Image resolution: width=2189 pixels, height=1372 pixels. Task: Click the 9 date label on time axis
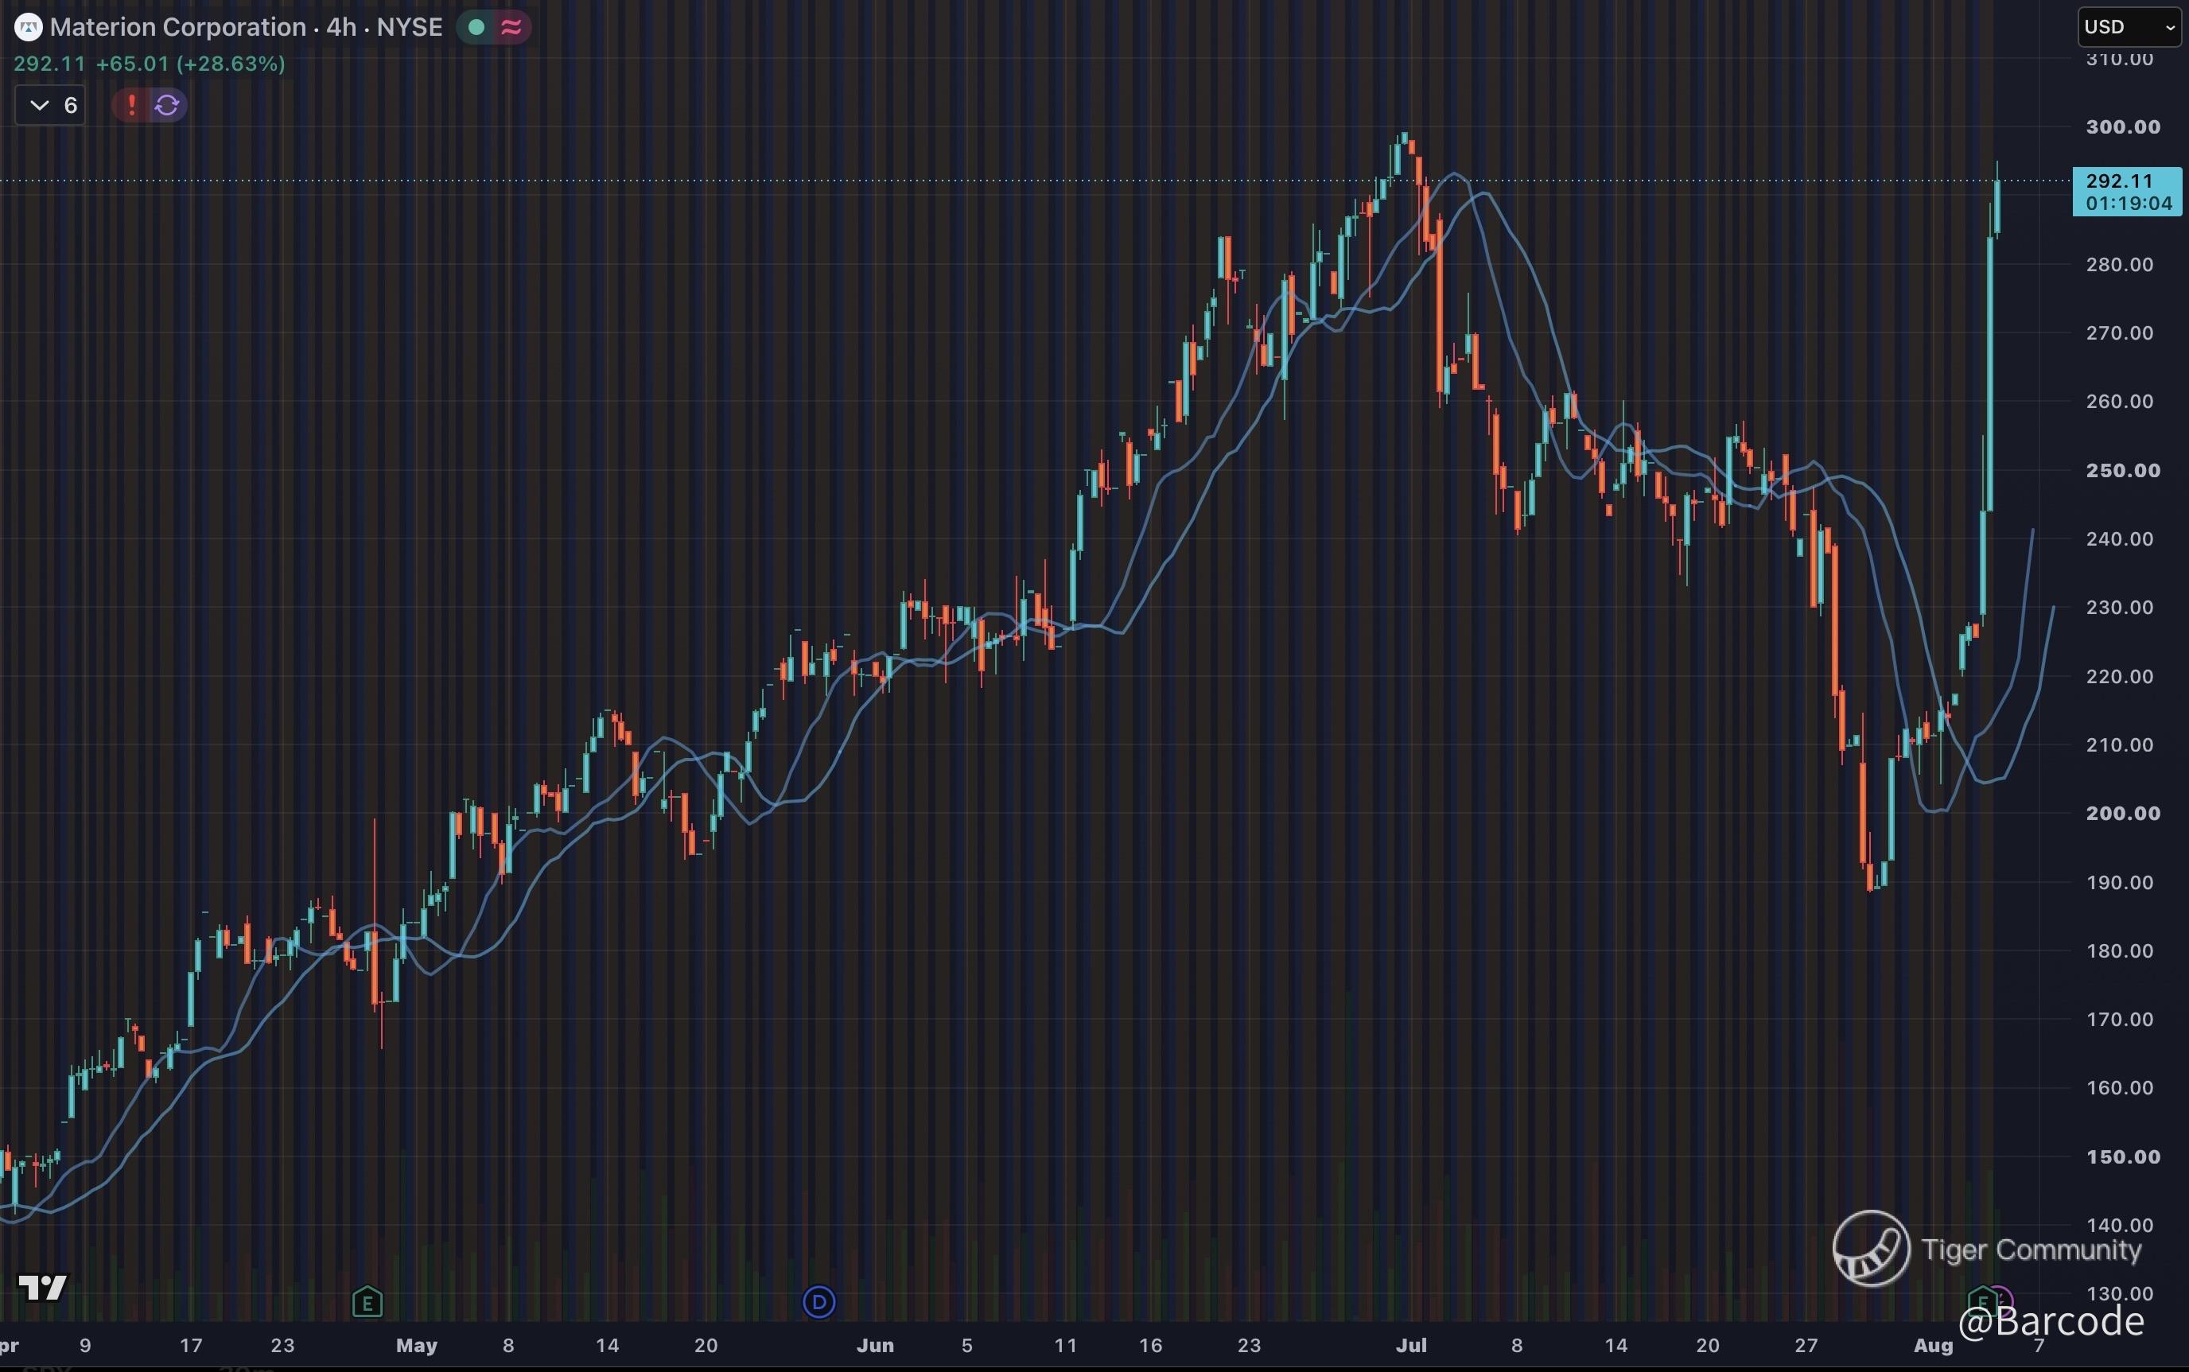click(85, 1346)
